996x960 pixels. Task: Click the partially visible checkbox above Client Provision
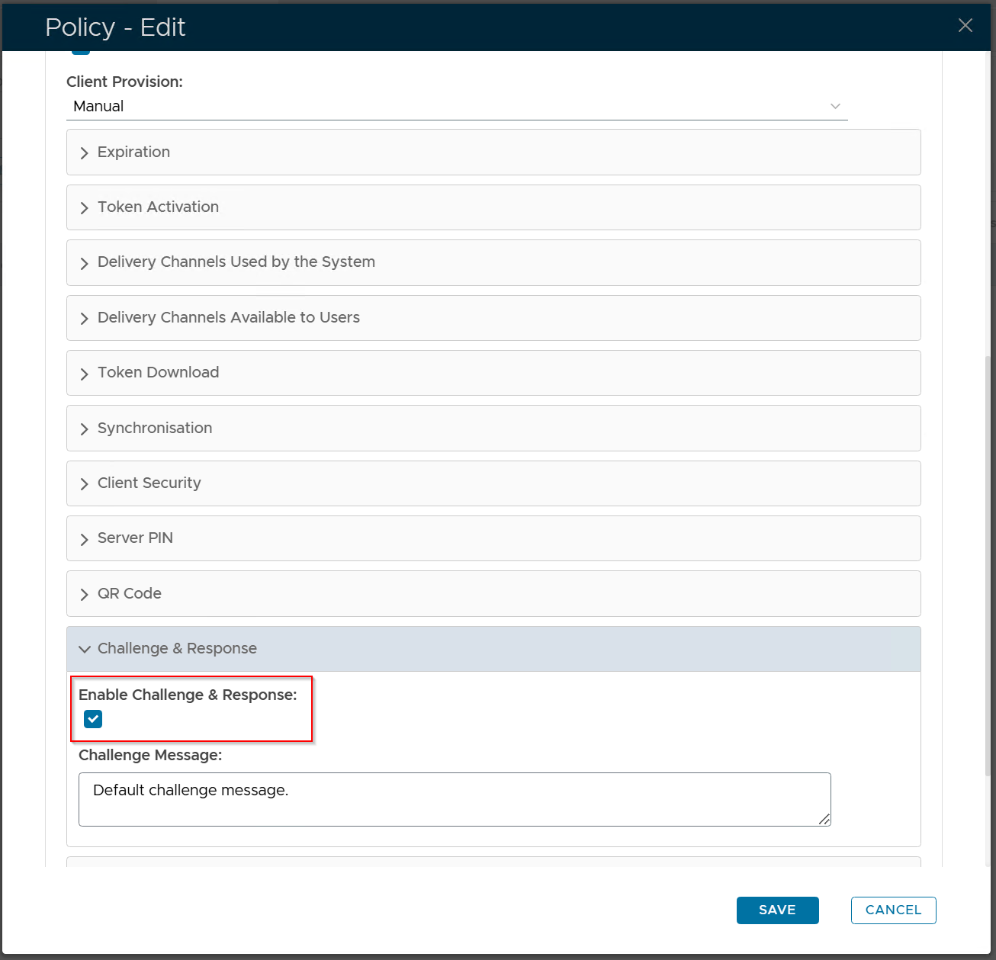pos(81,52)
